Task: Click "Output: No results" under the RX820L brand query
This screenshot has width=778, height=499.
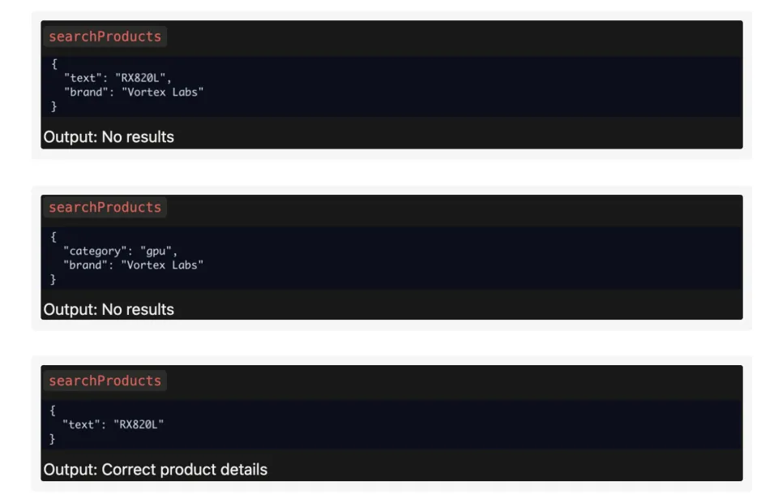Action: [109, 137]
